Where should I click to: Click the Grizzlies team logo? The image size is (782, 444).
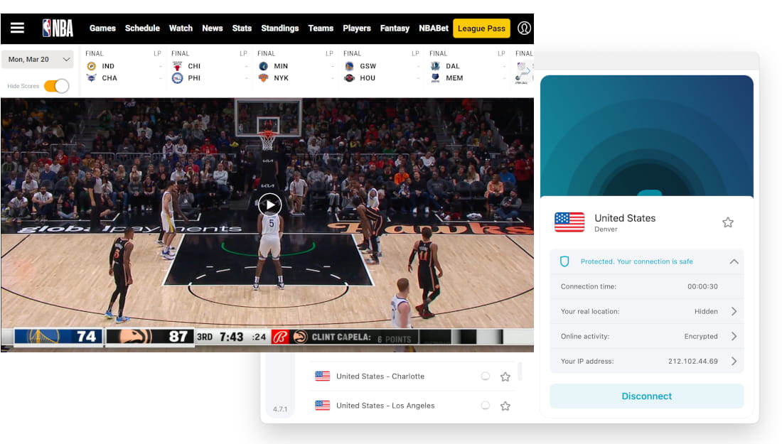coord(435,77)
